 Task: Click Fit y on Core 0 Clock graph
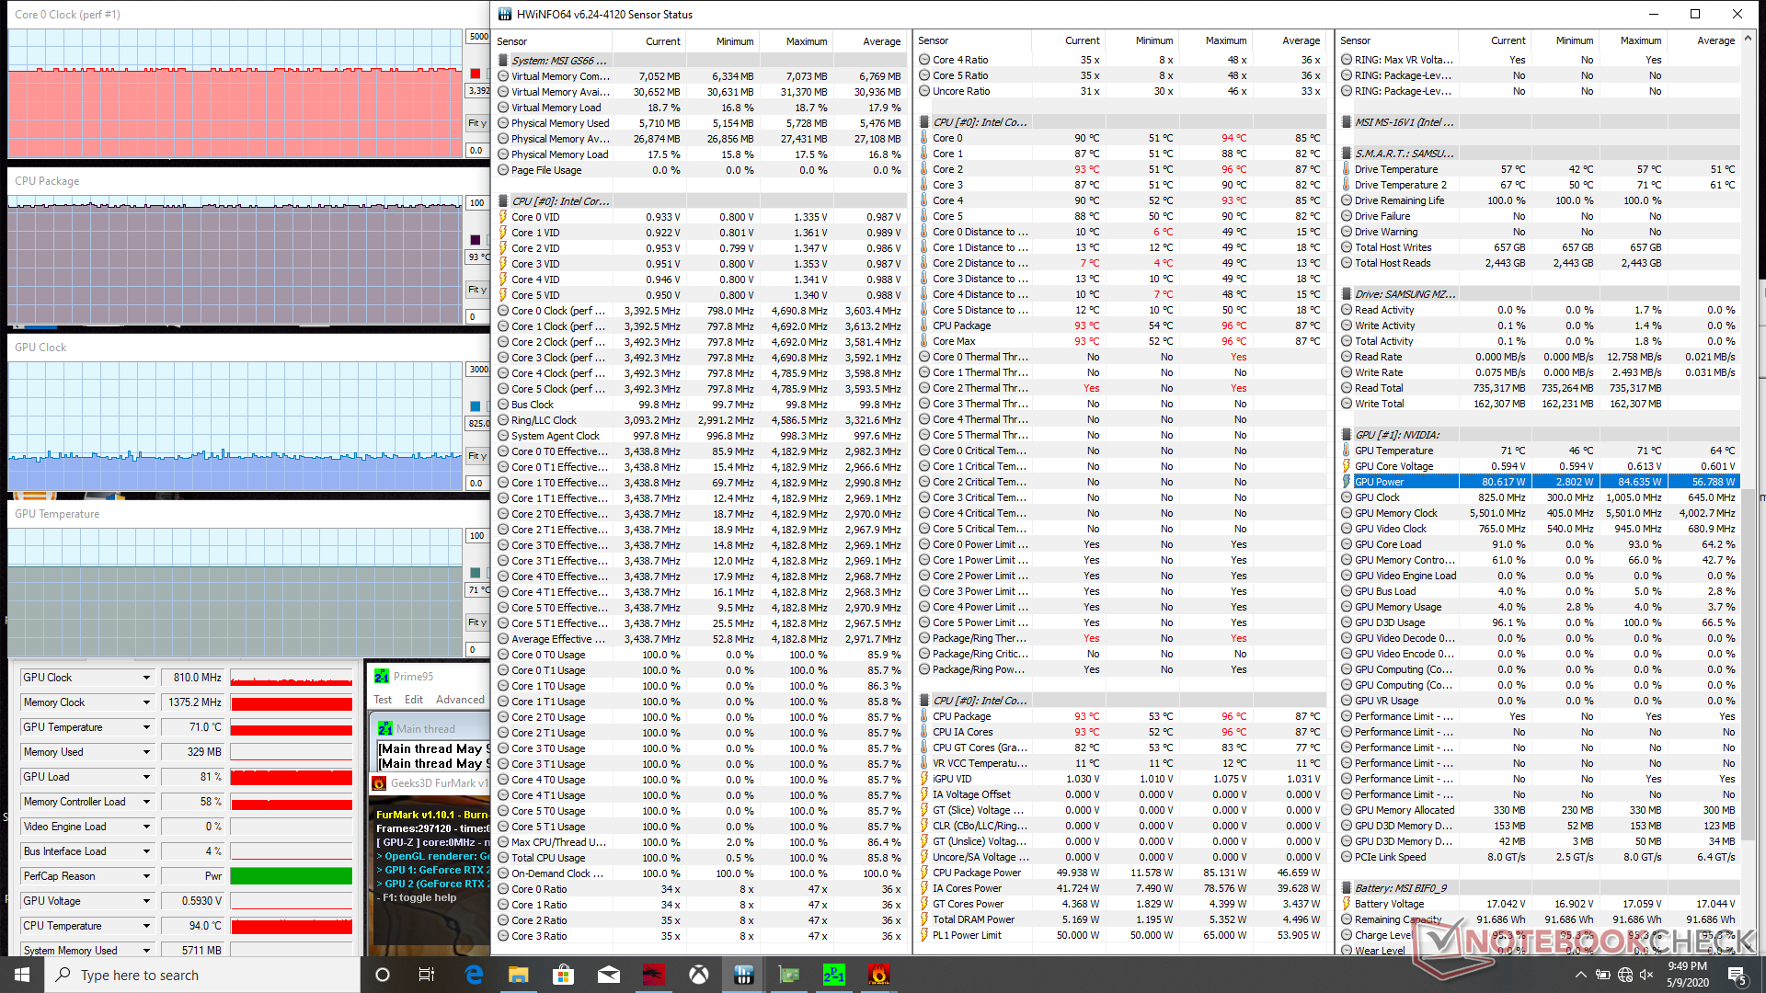pos(476,123)
